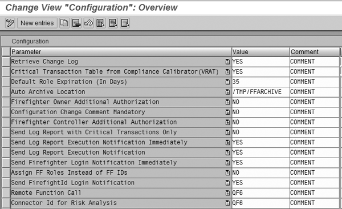Click the /TMP/FFARCHIVE value field

click(x=260, y=92)
